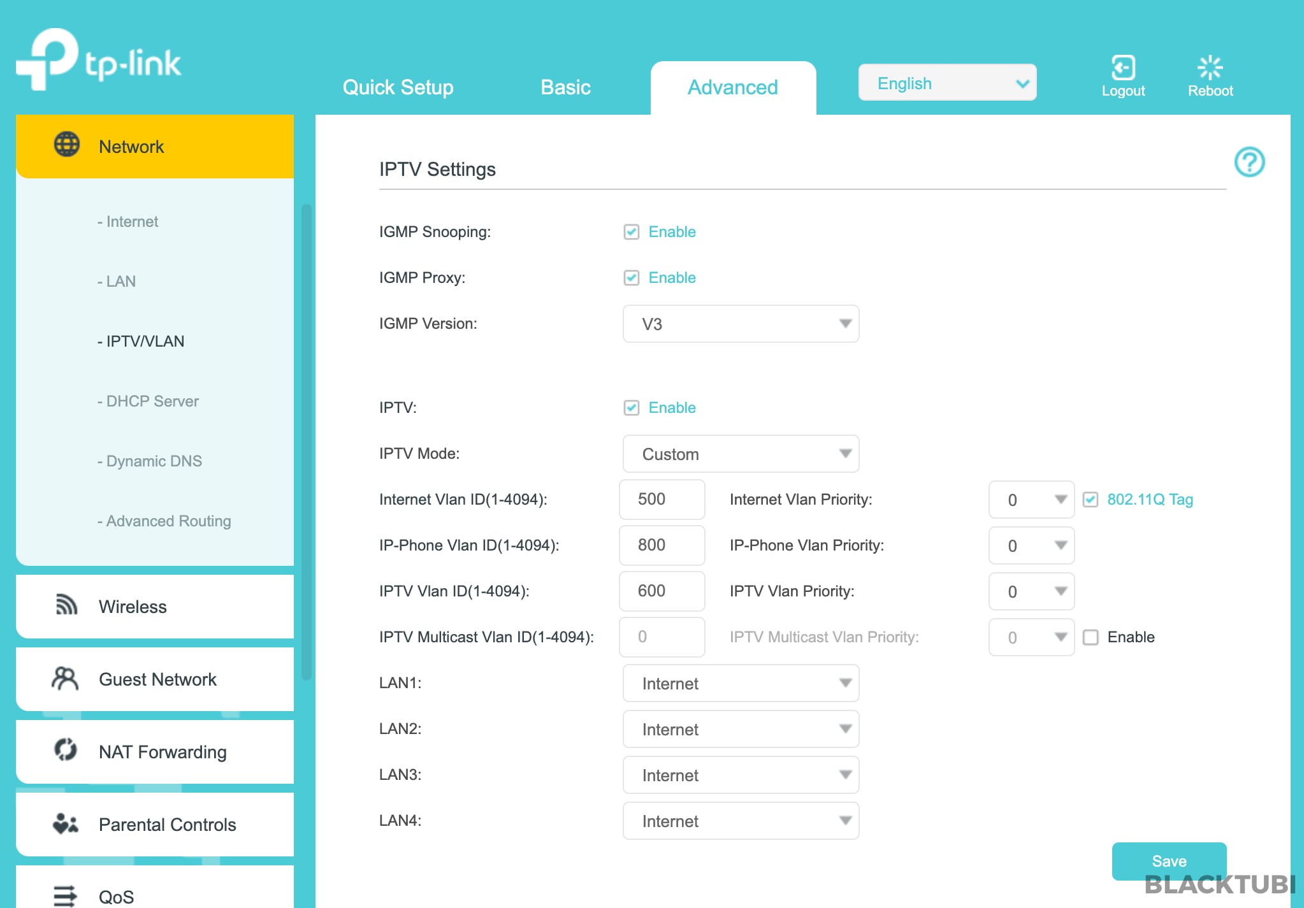Click the IPTV Vlan ID input field
The image size is (1304, 908).
pyautogui.click(x=662, y=591)
